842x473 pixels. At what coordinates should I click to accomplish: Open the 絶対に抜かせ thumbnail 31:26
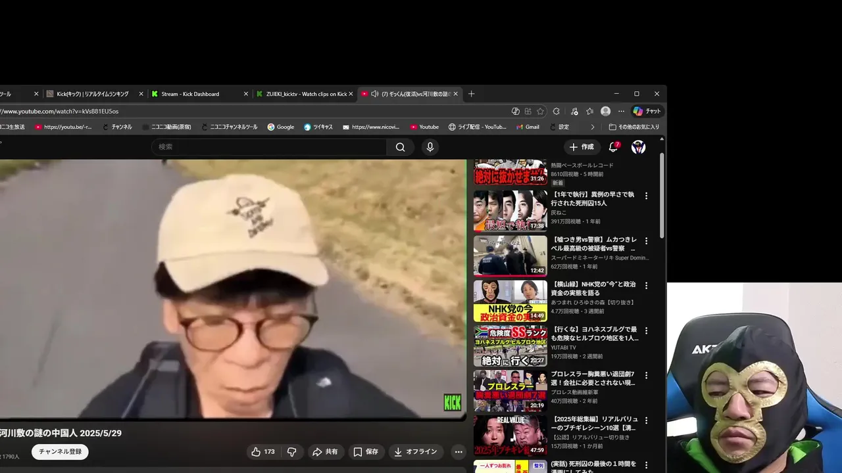coord(510,172)
